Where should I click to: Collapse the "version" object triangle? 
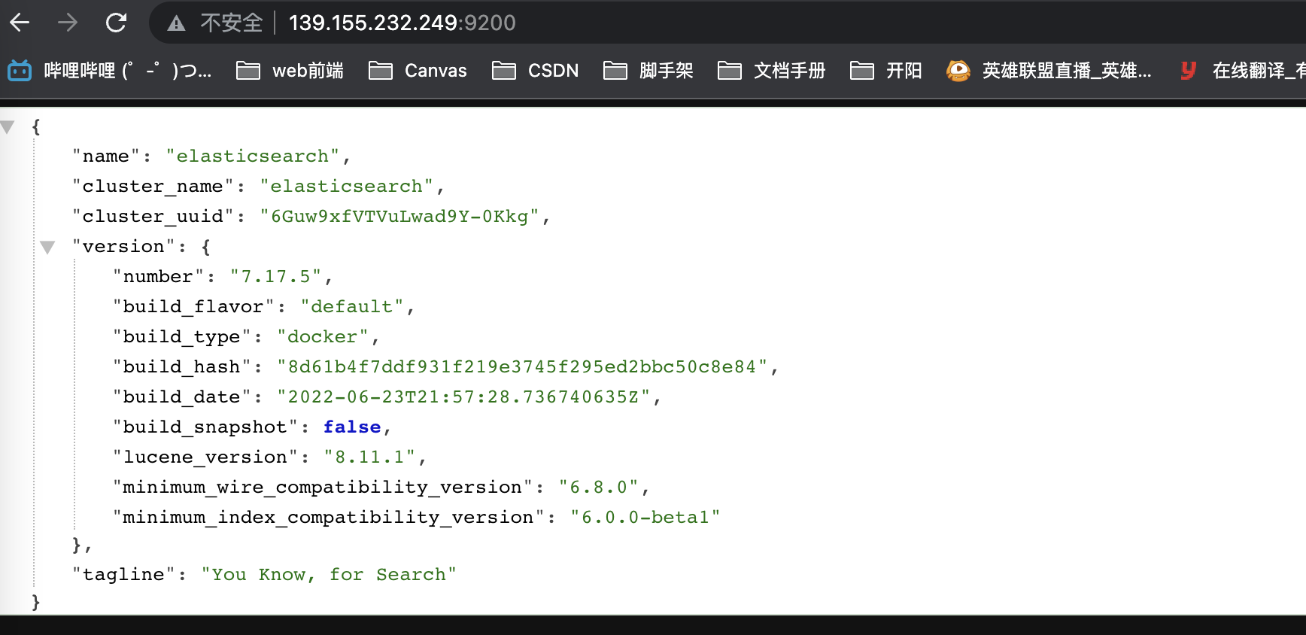point(47,248)
